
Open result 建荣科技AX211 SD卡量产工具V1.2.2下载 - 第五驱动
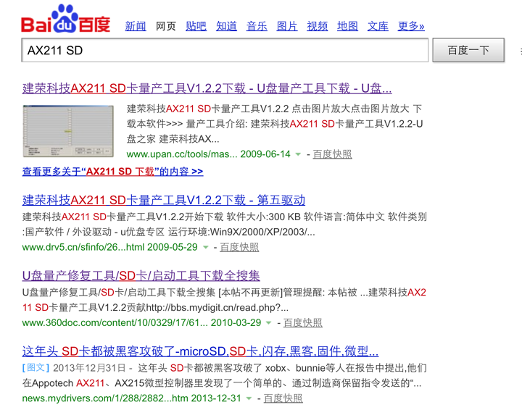(163, 200)
